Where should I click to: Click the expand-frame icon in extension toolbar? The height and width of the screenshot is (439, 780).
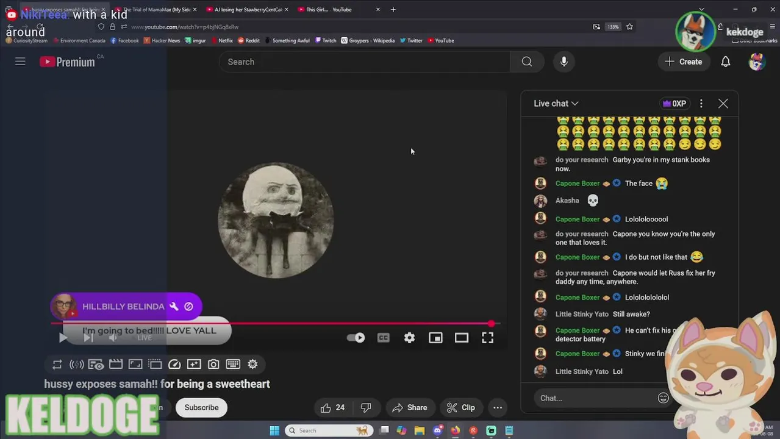(135, 365)
